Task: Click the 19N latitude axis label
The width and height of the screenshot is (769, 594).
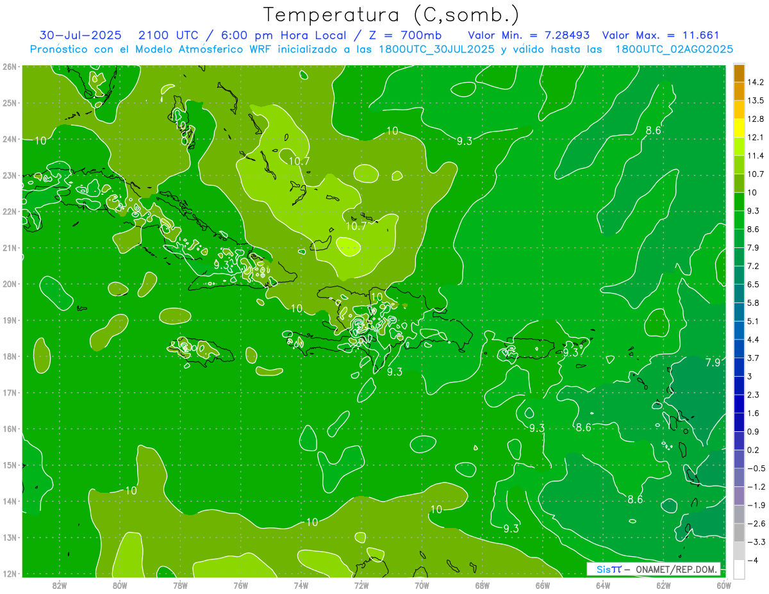Action: click(10, 320)
